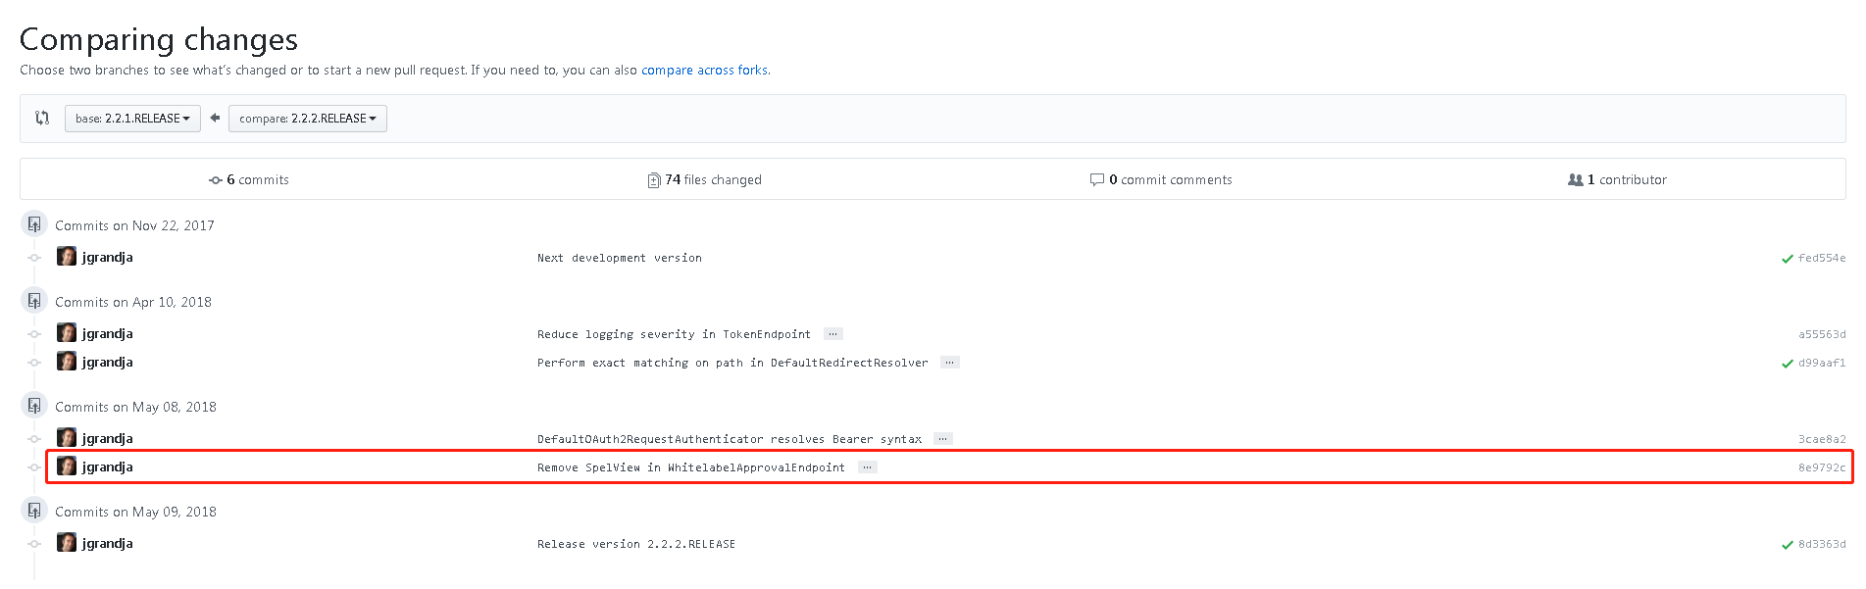The height and width of the screenshot is (589, 1866).
Task: Open the base: 2.2.1.RELEASE dropdown
Action: [x=132, y=119]
